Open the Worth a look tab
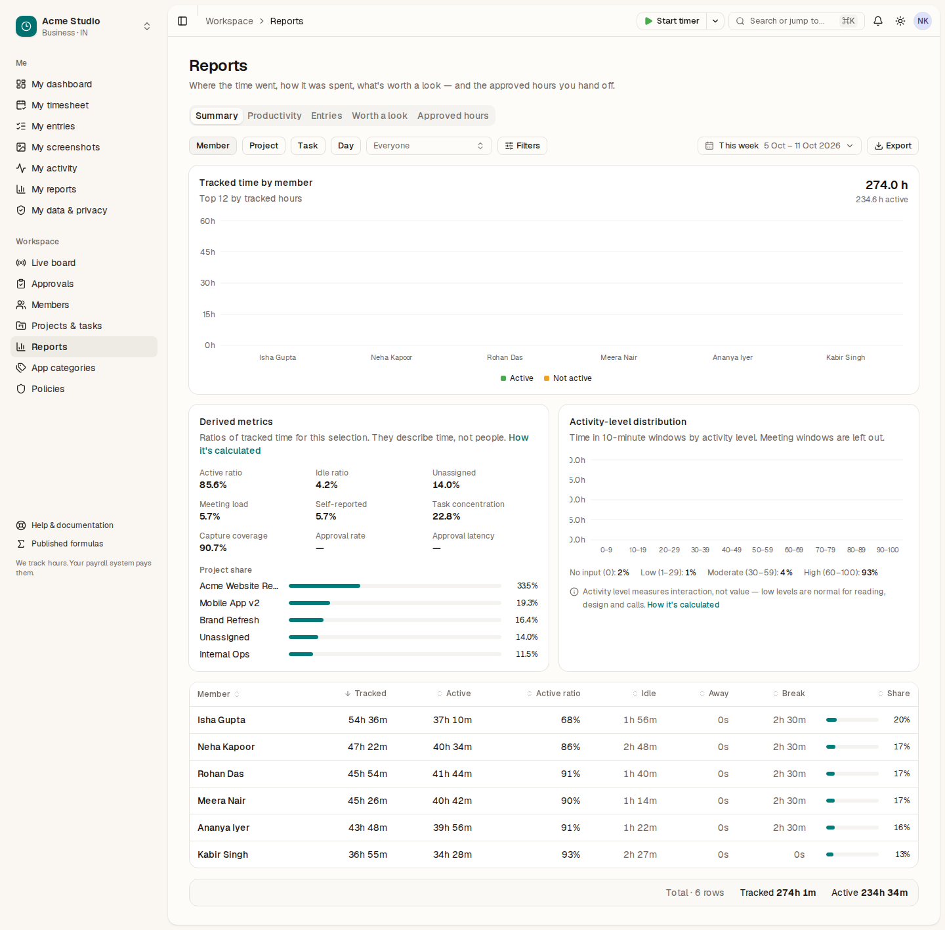 coord(379,116)
